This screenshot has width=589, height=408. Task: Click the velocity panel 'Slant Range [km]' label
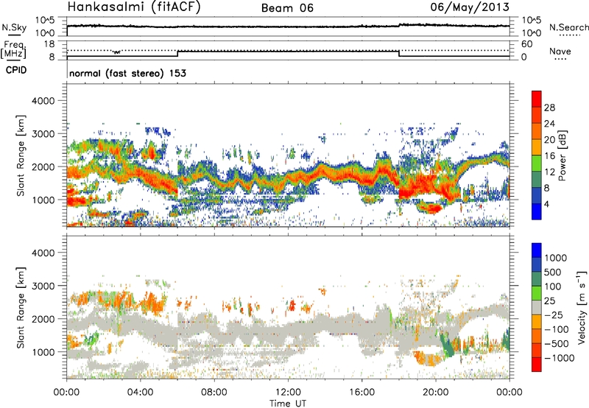click(x=21, y=308)
